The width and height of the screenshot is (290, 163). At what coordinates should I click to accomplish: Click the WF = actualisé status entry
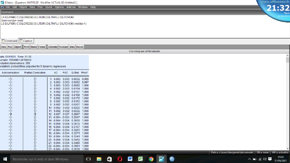(x=280, y=152)
